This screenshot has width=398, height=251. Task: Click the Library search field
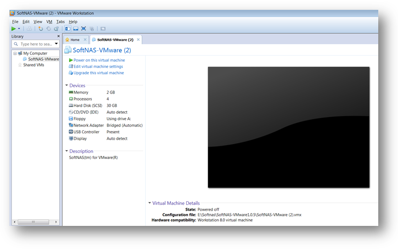[x=36, y=44]
